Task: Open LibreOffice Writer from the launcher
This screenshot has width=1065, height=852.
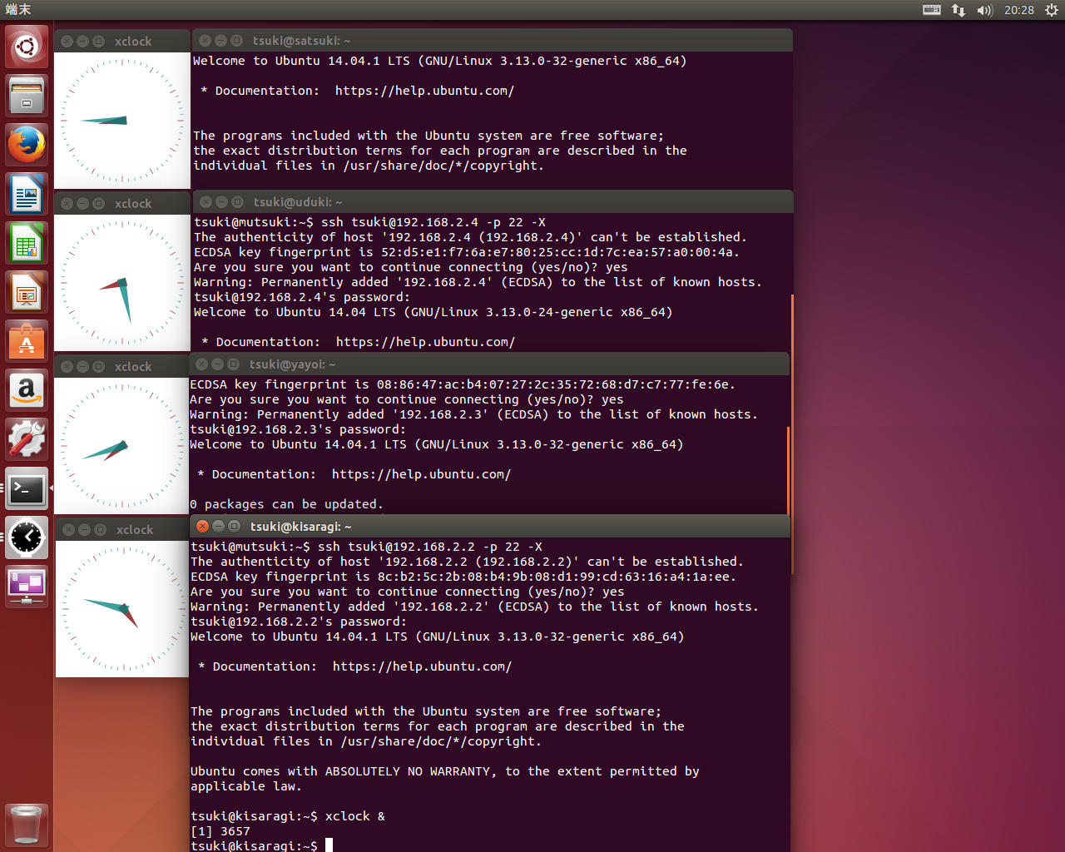Action: point(27,193)
